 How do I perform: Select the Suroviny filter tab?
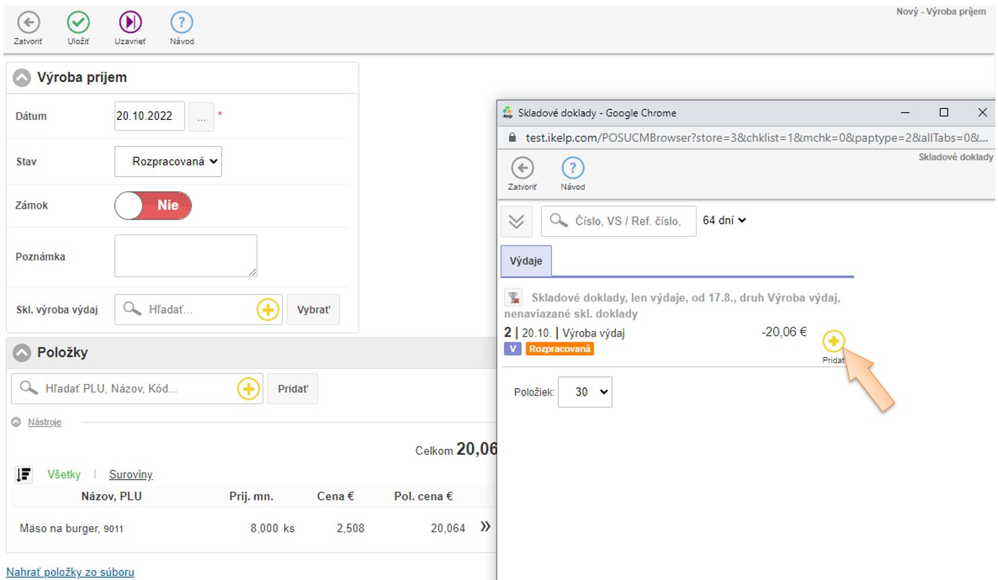tap(131, 475)
